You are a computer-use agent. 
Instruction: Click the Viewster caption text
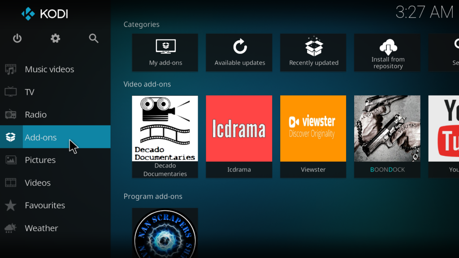[x=313, y=170]
